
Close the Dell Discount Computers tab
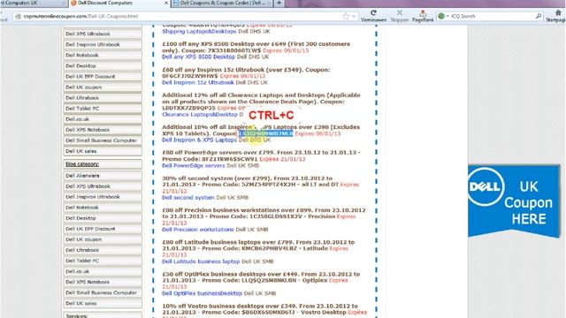(166, 3)
